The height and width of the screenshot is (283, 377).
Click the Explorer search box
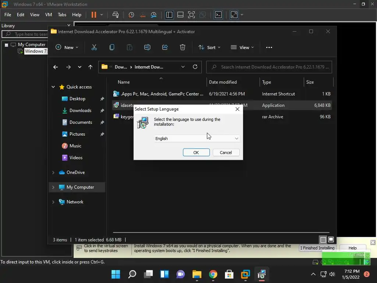(x=269, y=67)
